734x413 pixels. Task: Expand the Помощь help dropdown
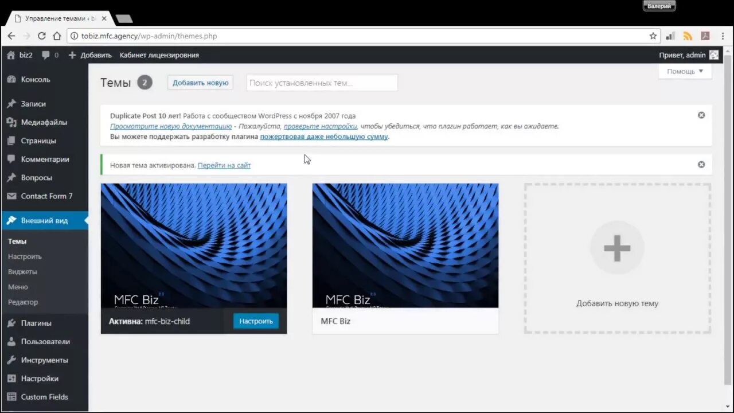pos(685,71)
